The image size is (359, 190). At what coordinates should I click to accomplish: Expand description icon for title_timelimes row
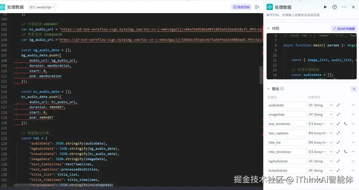338,152
